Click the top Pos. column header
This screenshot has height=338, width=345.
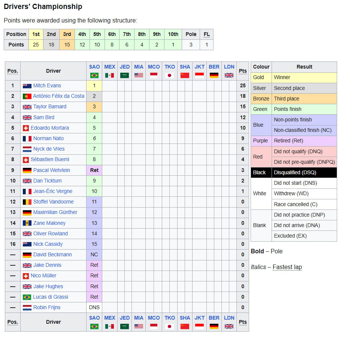click(12, 71)
